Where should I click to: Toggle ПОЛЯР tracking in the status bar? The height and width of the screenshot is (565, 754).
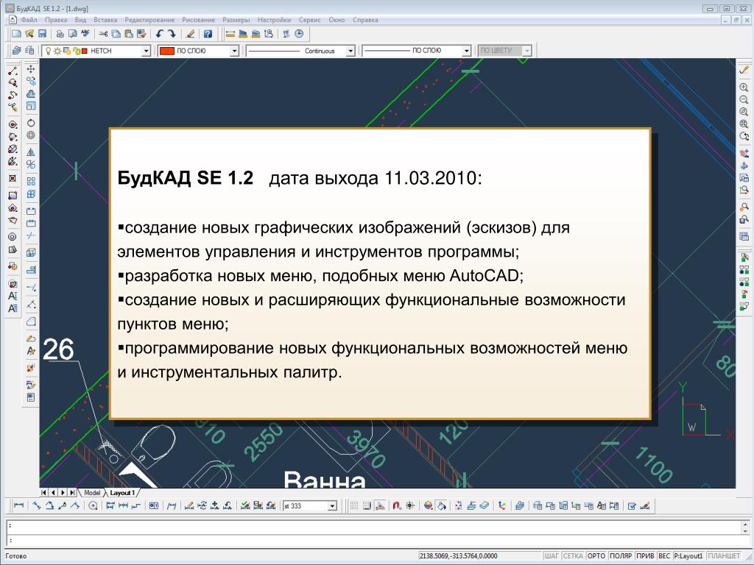[621, 556]
